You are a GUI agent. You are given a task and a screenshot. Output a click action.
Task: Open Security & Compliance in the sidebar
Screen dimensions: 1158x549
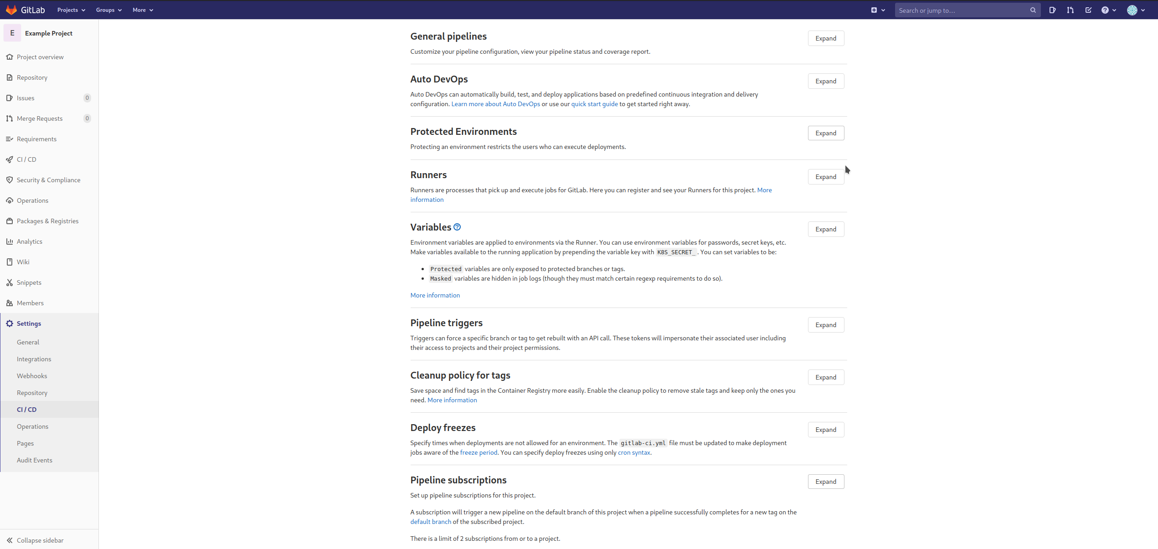click(x=48, y=180)
